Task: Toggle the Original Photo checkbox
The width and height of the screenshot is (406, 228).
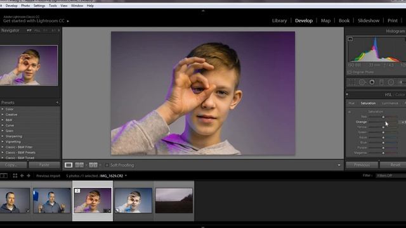Action: pos(350,72)
